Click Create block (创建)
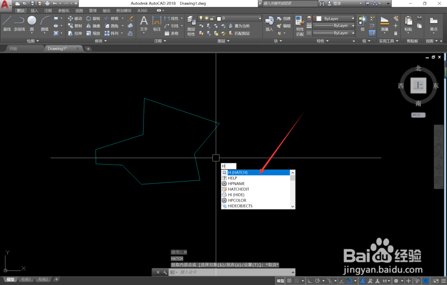Screen dimensions: 447x285 (283, 18)
